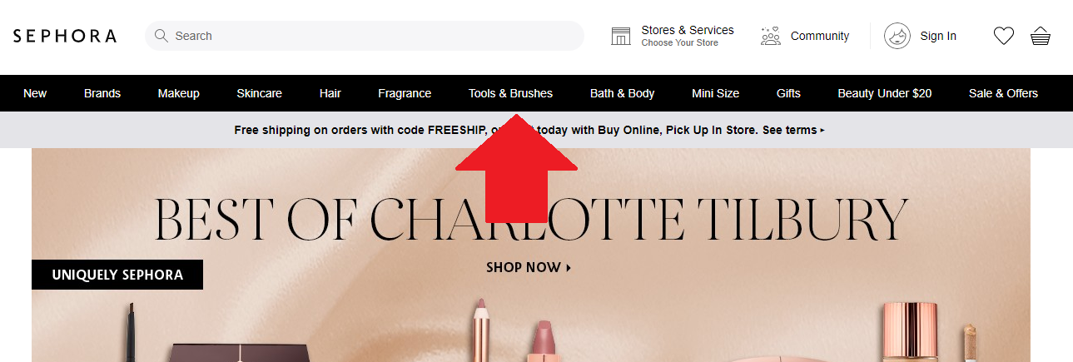Open the Fragrance category
This screenshot has height=362, width=1073.
tap(405, 93)
